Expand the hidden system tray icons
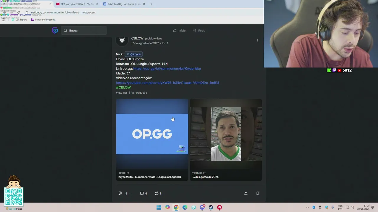 [307, 207]
